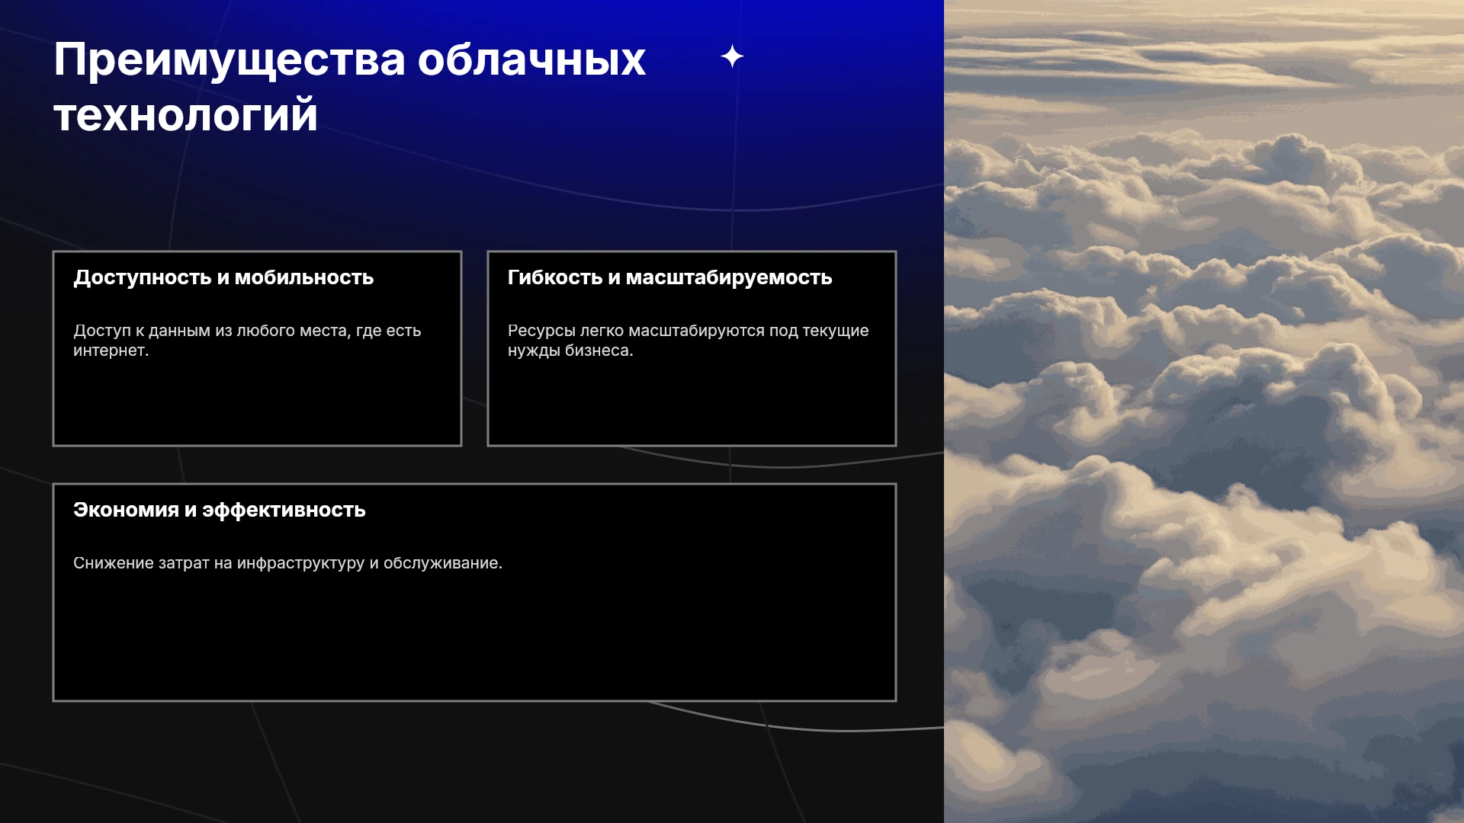
Task: Click the word 'облачных' in the title
Action: point(531,59)
